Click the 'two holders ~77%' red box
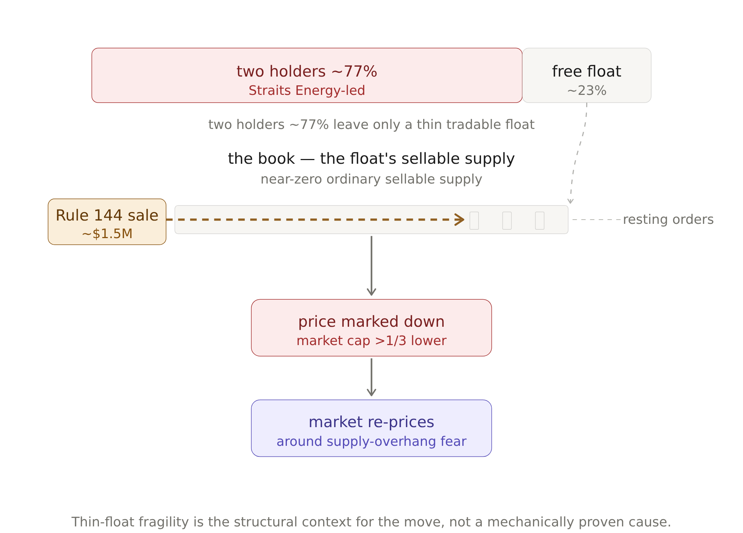This screenshot has width=743, height=533. tap(307, 75)
